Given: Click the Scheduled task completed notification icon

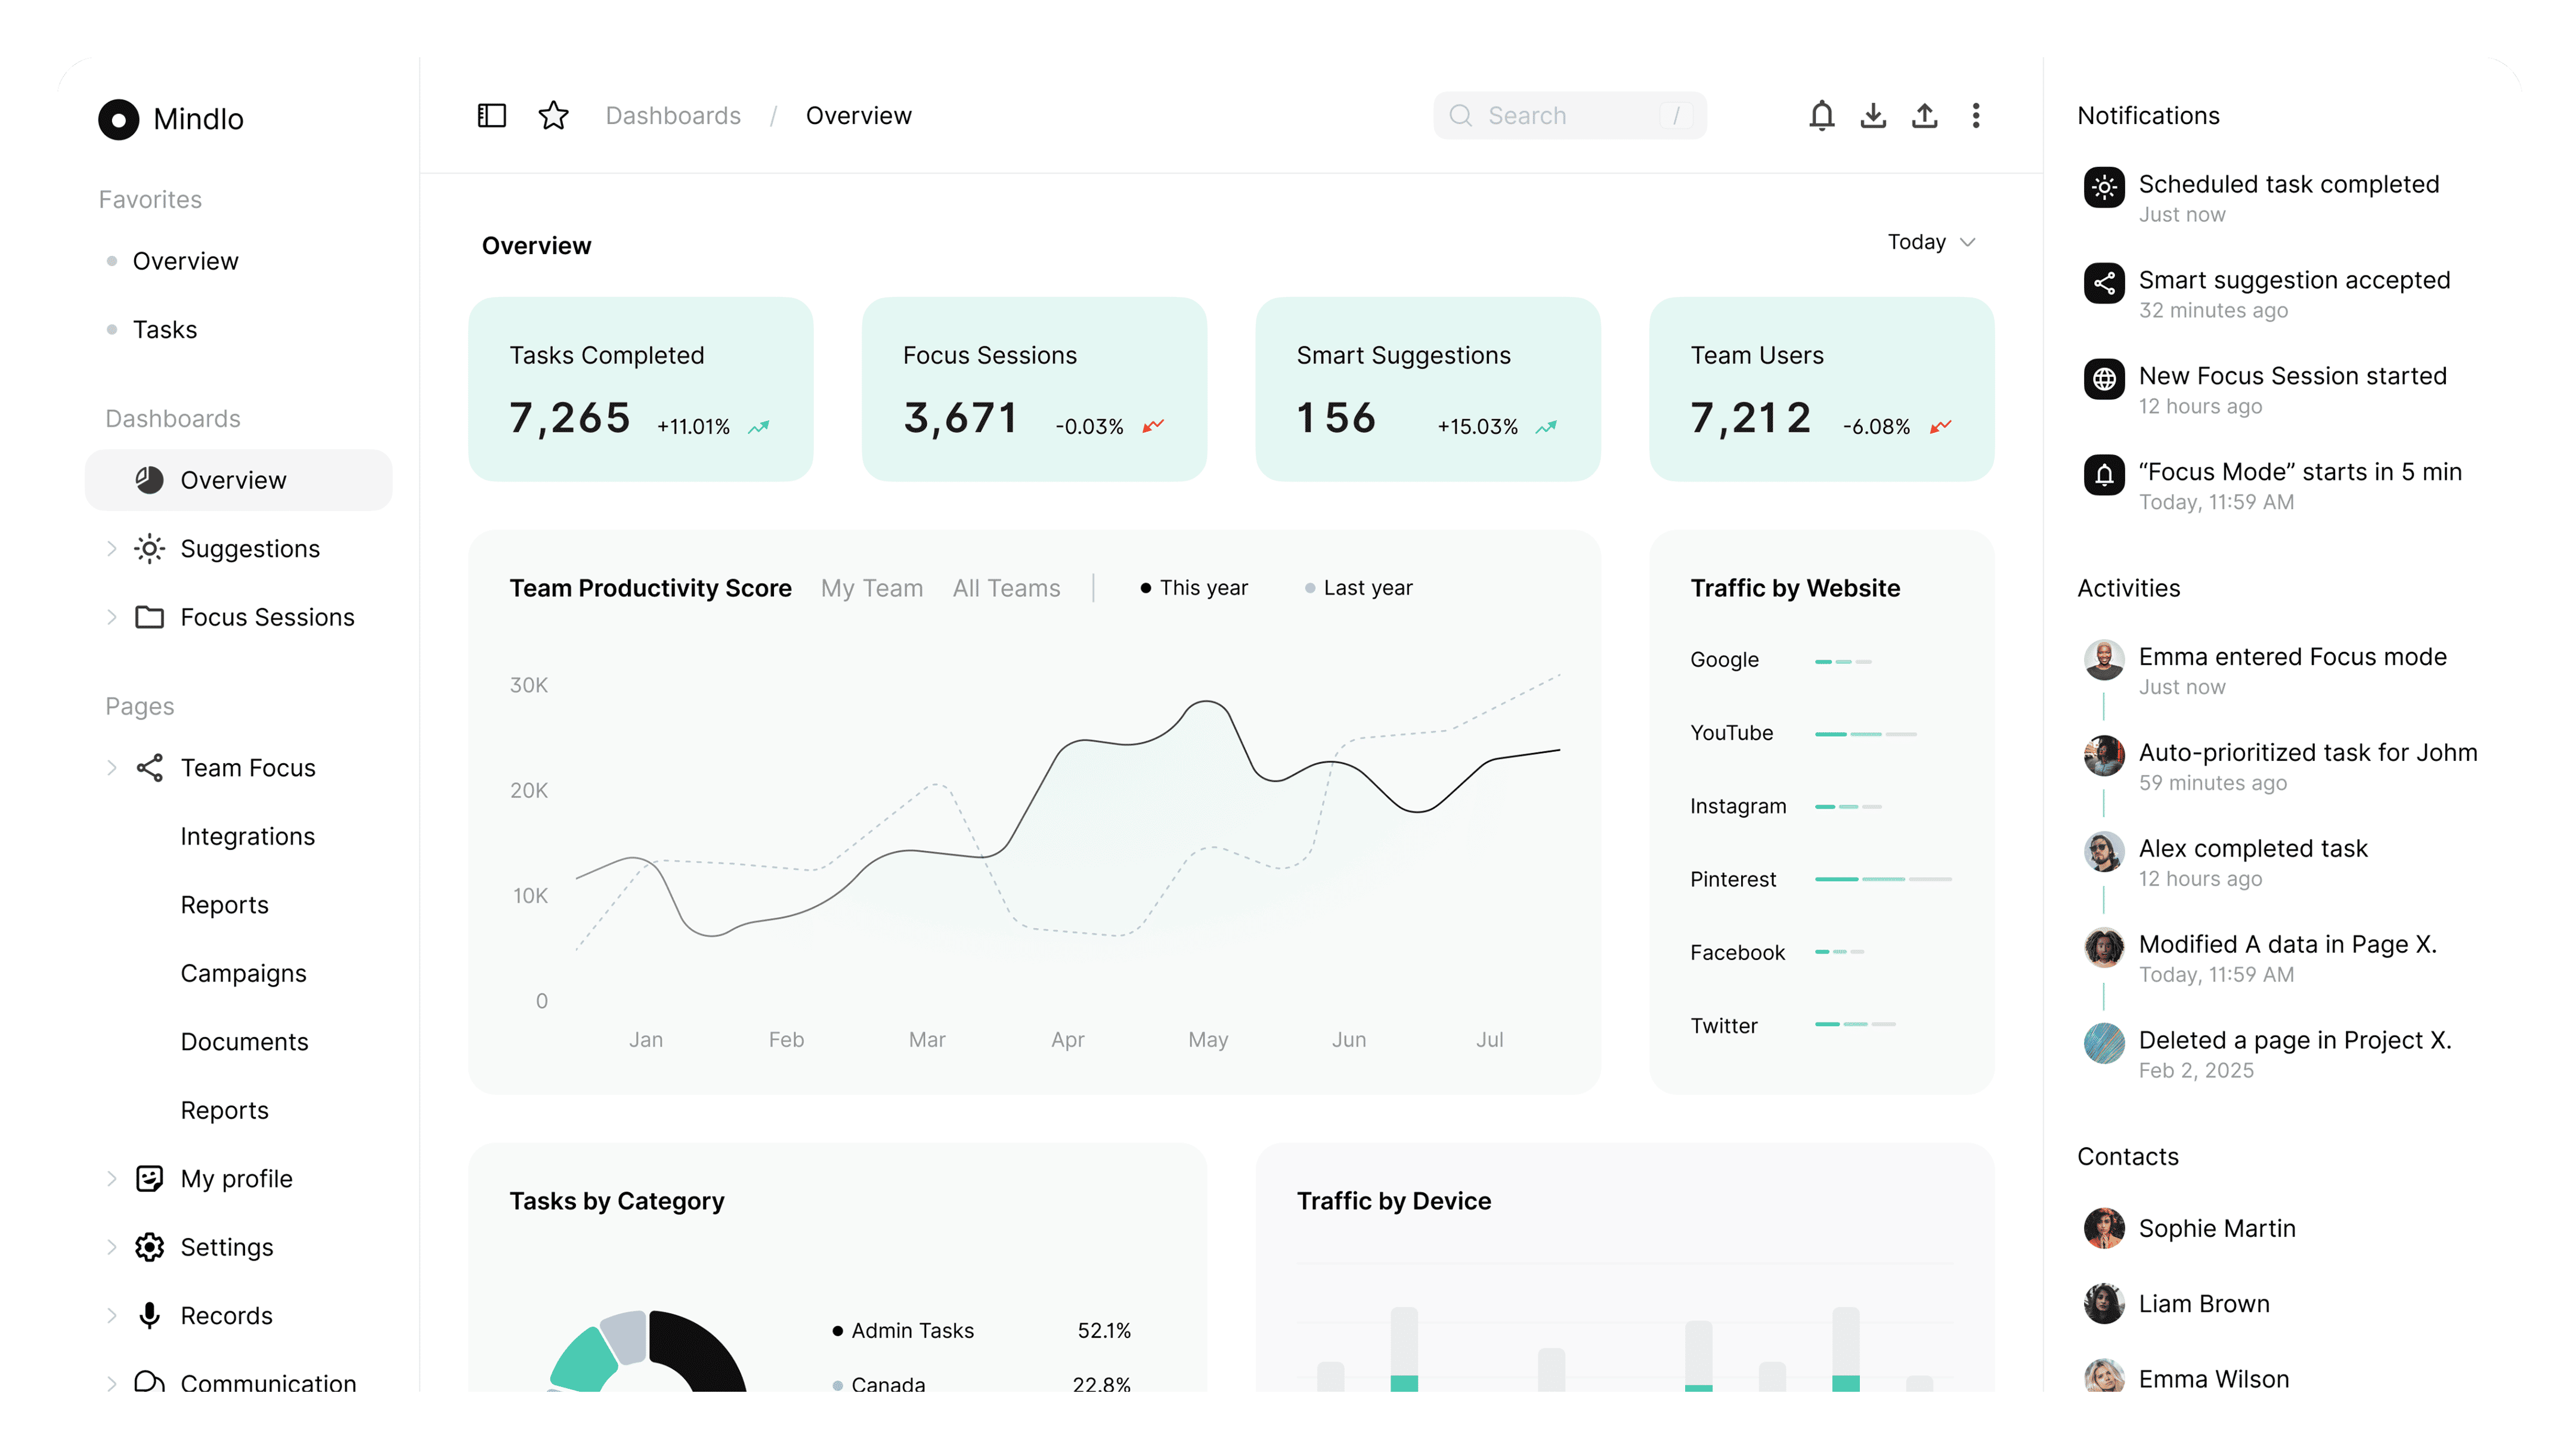Looking at the screenshot, I should 2104,187.
